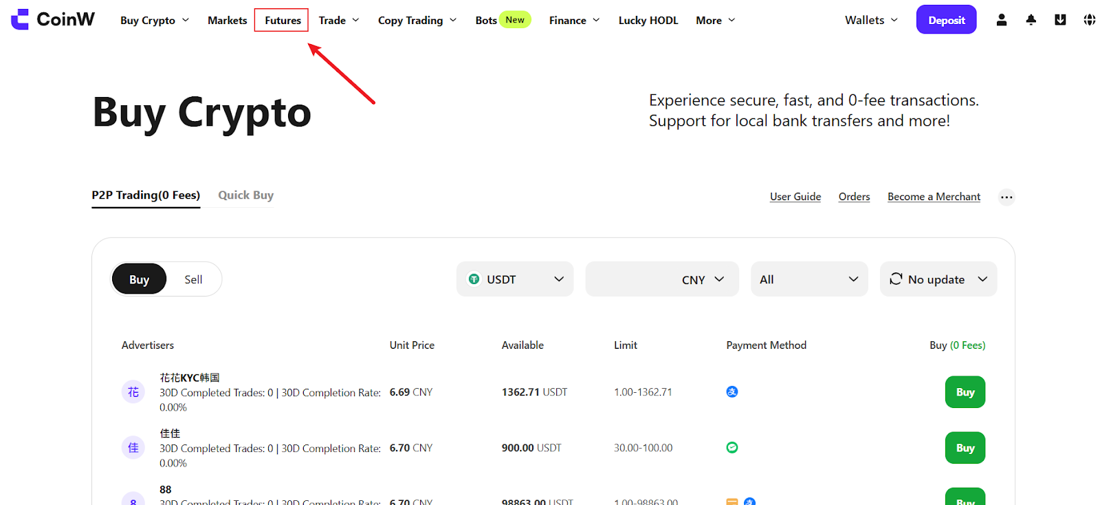This screenshot has width=1100, height=505.
Task: Select the P2P Trading(0 Fees) tab
Action: (146, 195)
